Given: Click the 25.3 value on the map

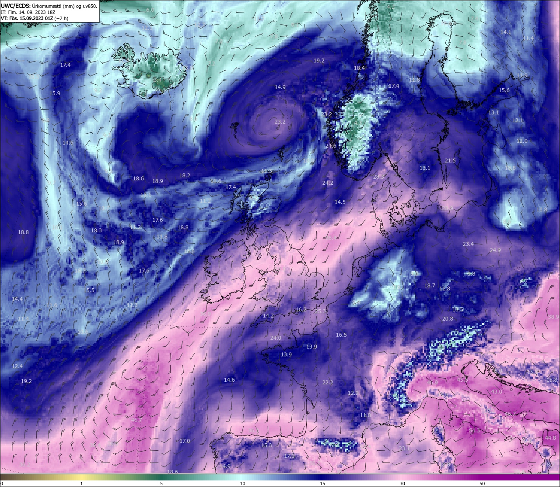Looking at the screenshot, I should pos(320,311).
